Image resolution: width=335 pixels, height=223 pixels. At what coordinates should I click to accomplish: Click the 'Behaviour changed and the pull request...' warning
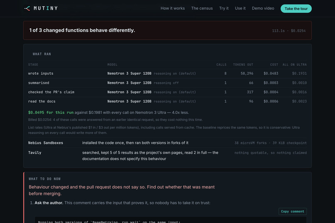pyautogui.click(x=121, y=190)
